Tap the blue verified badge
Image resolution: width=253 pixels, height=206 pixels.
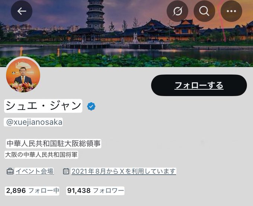91,106
